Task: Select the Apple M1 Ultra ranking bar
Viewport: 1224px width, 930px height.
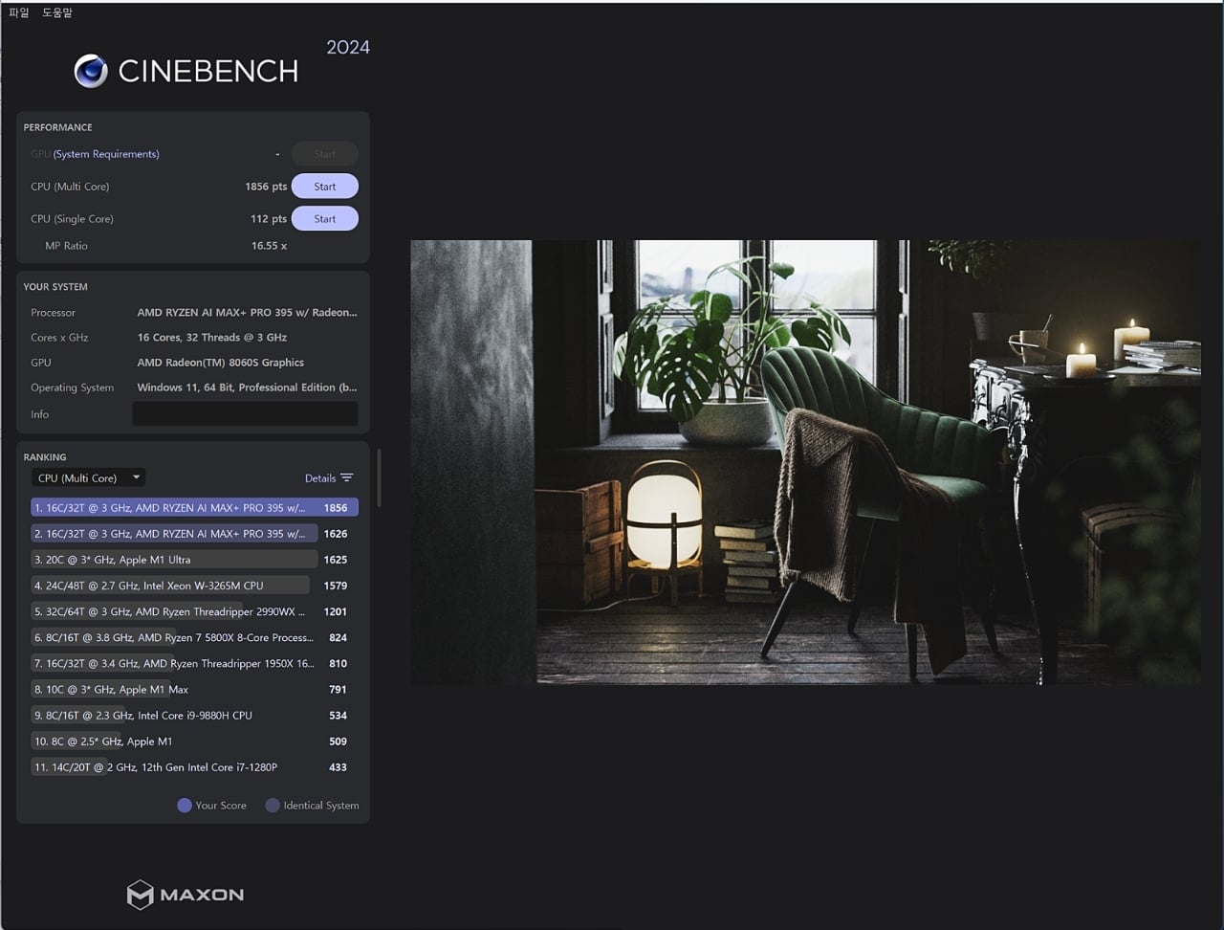Action: point(174,560)
